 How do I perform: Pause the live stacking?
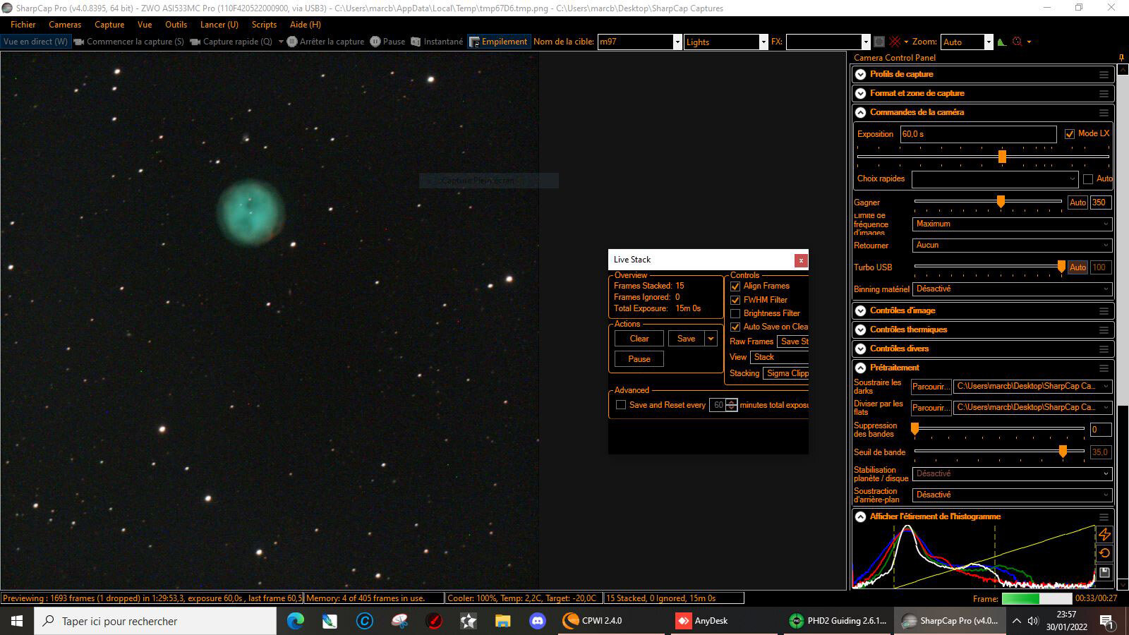coord(639,359)
